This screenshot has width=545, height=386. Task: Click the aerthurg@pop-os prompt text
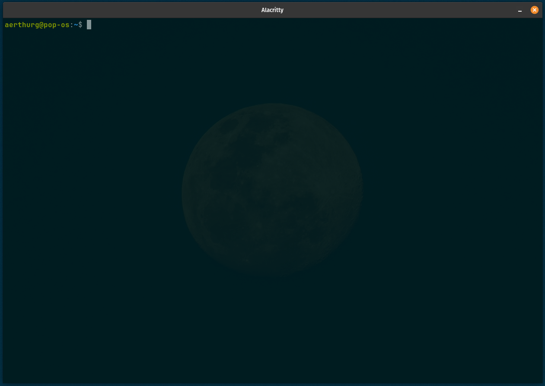(x=37, y=25)
